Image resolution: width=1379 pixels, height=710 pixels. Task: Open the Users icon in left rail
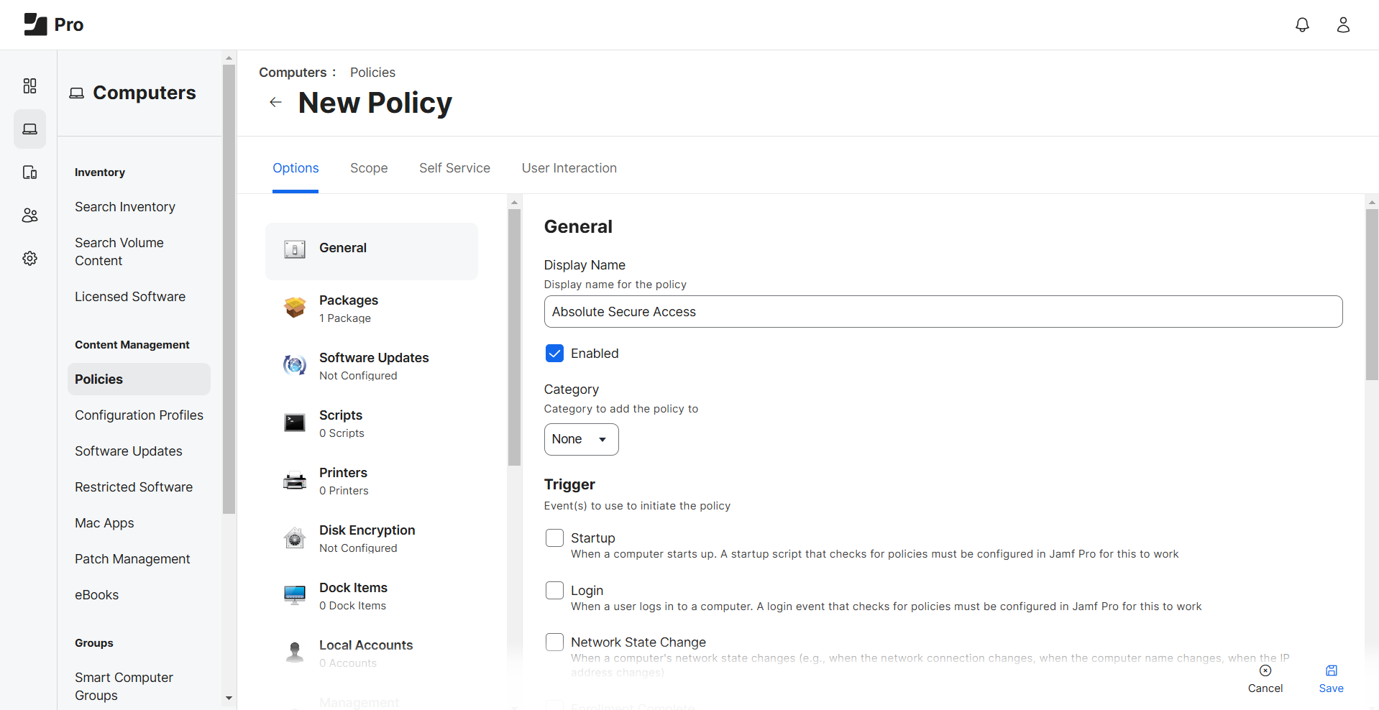[x=29, y=216]
